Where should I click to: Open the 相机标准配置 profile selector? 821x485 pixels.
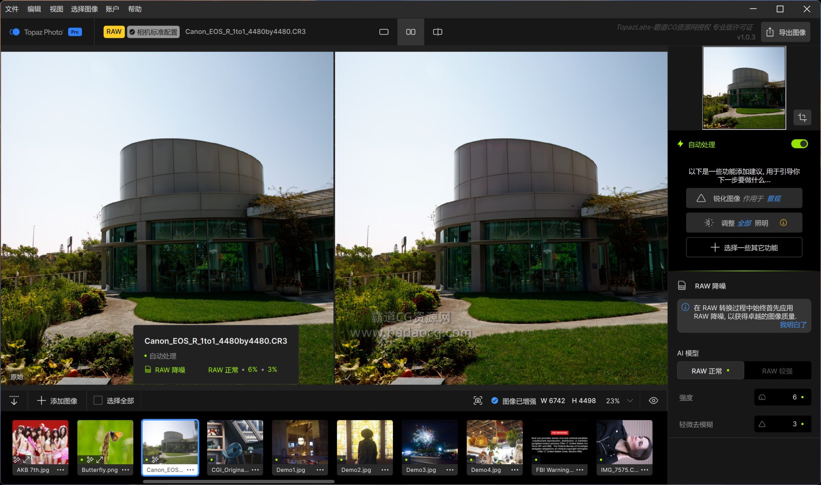pyautogui.click(x=153, y=32)
